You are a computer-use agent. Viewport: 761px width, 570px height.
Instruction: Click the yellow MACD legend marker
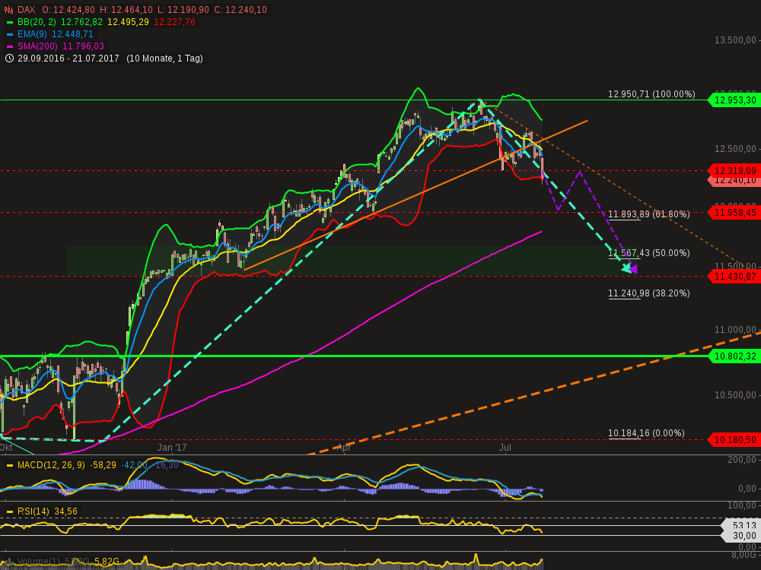10,465
